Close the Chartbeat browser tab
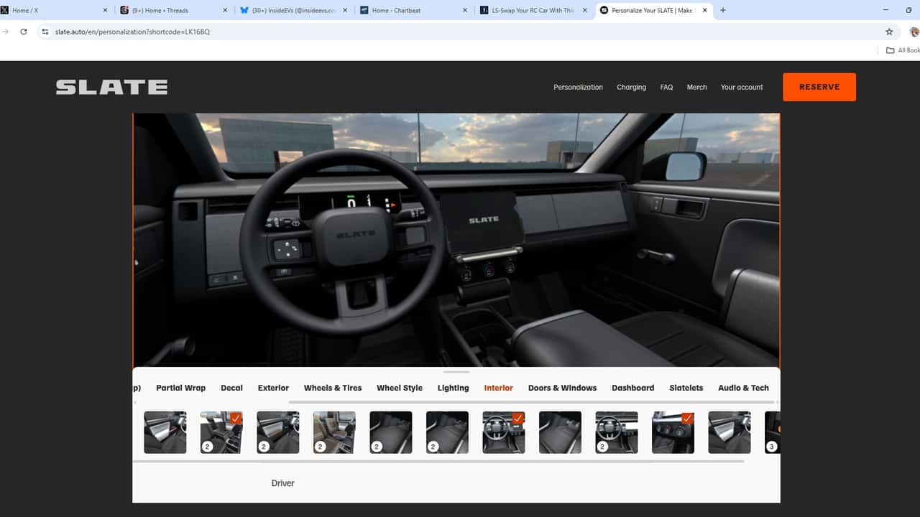The height and width of the screenshot is (517, 920). click(x=464, y=10)
